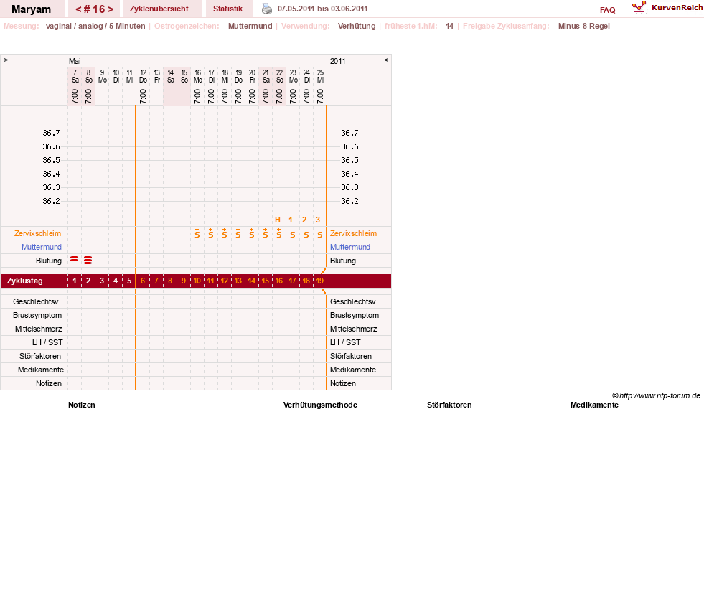Click left Geschlechtsv. row label
704x605 pixels.
pyautogui.click(x=37, y=302)
